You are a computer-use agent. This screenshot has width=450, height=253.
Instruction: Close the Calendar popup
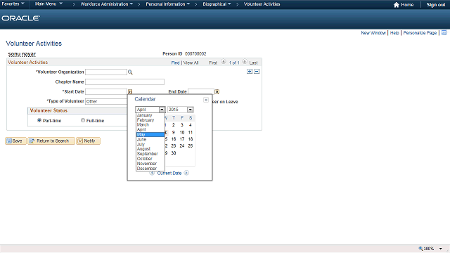coord(206,100)
